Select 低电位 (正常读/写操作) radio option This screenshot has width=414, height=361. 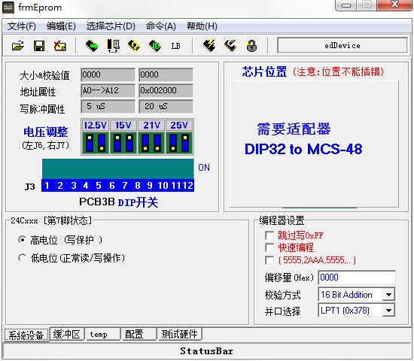click(x=22, y=258)
